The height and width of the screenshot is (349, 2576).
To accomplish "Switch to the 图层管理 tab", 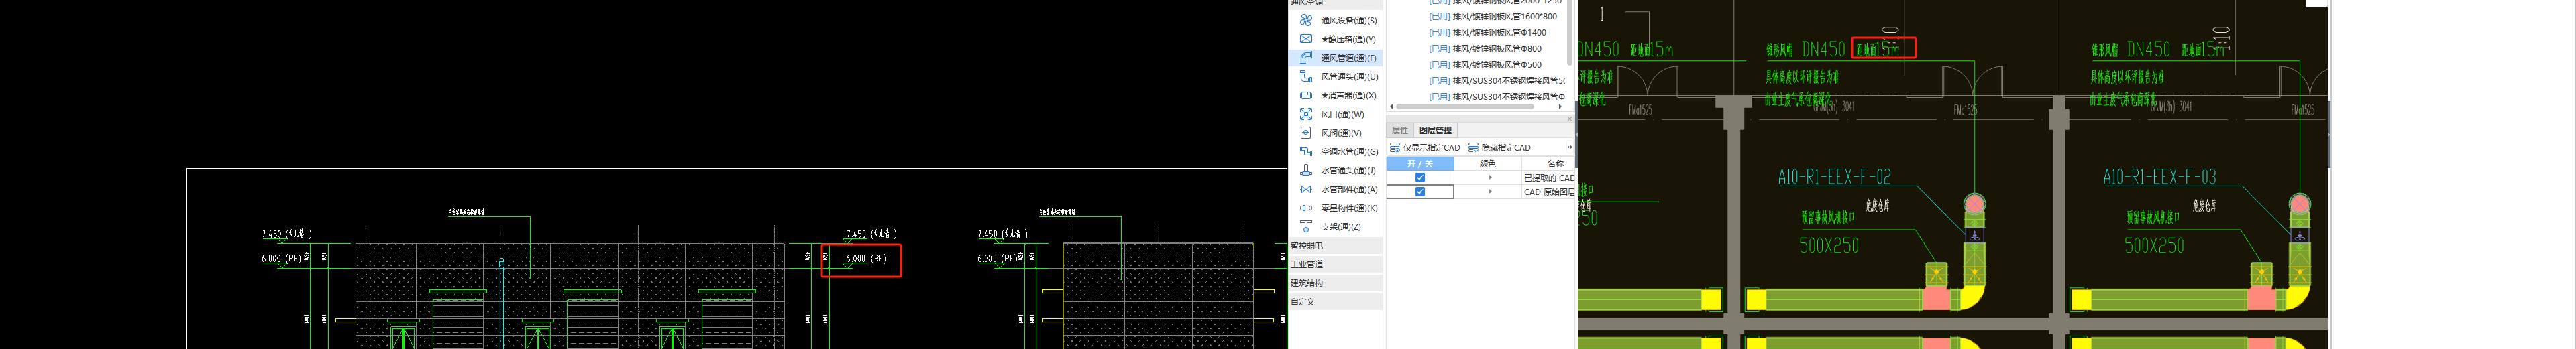I will click(x=1435, y=131).
